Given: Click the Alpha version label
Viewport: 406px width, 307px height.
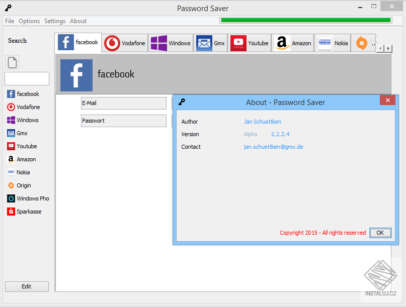Looking at the screenshot, I should coord(251,134).
